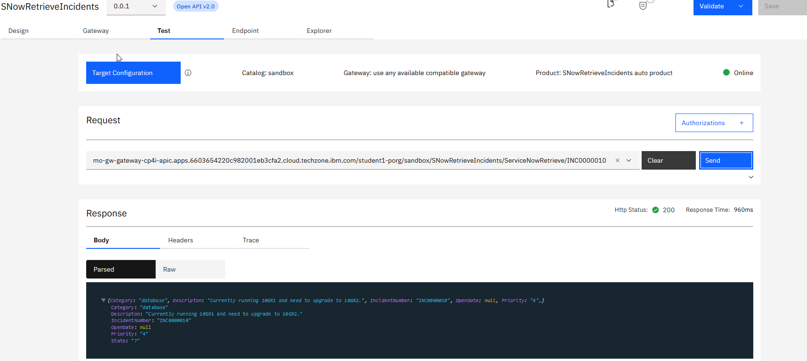Switch to the Gateway tab
807x361 pixels.
(113, 31)
